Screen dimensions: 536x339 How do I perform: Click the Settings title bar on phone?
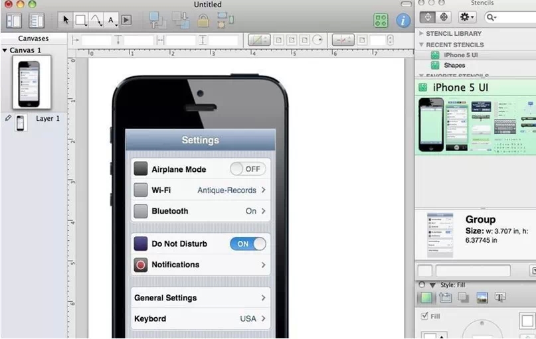click(201, 140)
